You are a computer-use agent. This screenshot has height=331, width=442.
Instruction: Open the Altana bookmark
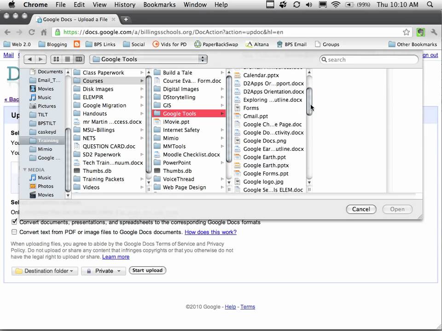(x=257, y=44)
